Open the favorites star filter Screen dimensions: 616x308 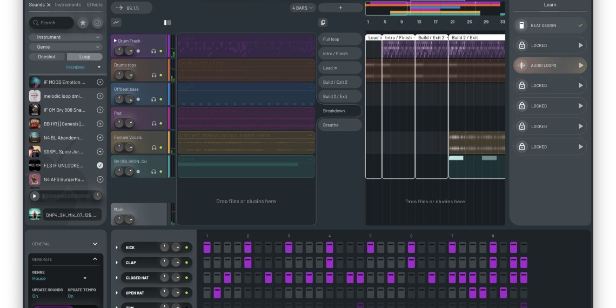click(x=83, y=23)
